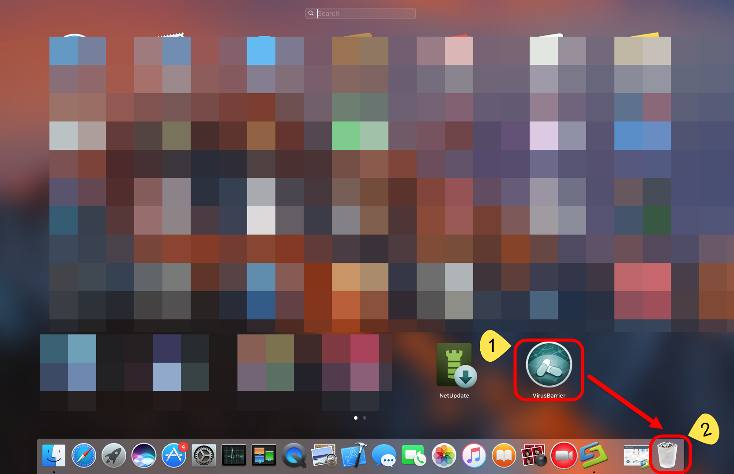Activate Siri from the Dock
Viewport: 734px width, 474px height.
[144, 455]
